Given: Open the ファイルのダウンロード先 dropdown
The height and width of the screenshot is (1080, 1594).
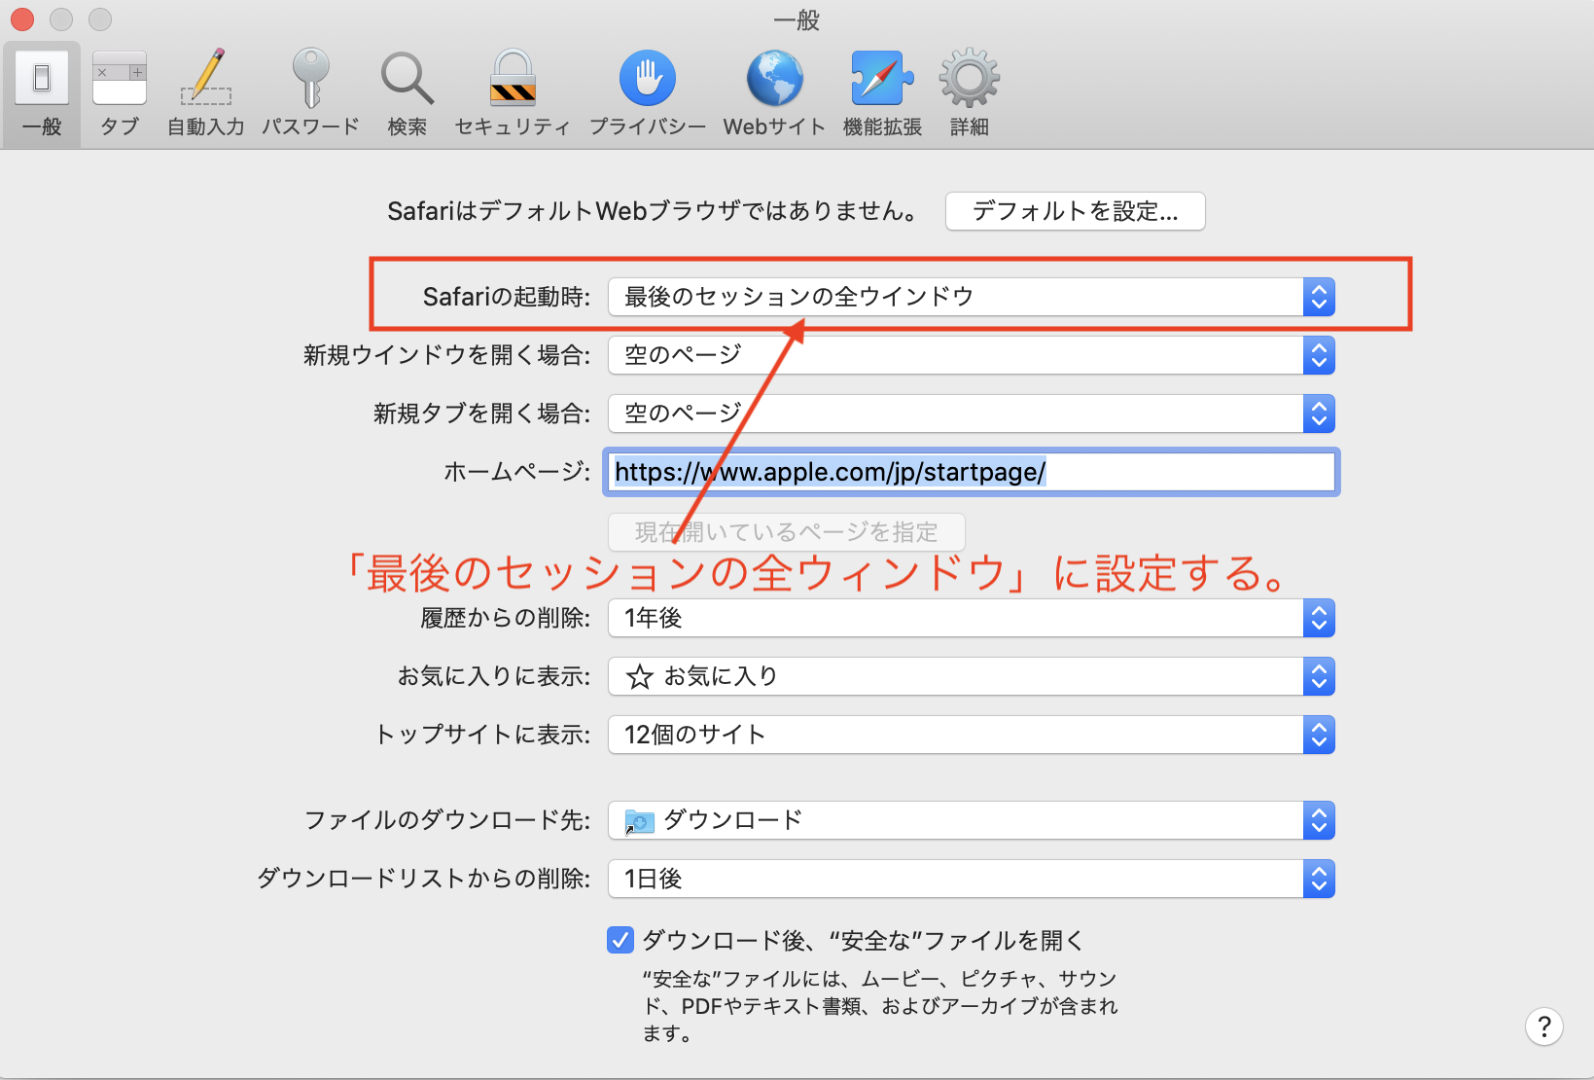Looking at the screenshot, I should pyautogui.click(x=972, y=820).
